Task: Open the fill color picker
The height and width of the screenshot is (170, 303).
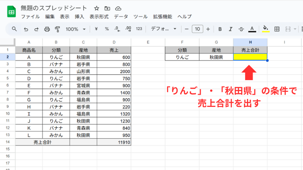Action: pos(266,29)
